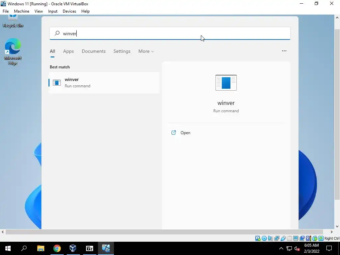Switch to the Apps search tab
This screenshot has height=255, width=340.
(68, 51)
